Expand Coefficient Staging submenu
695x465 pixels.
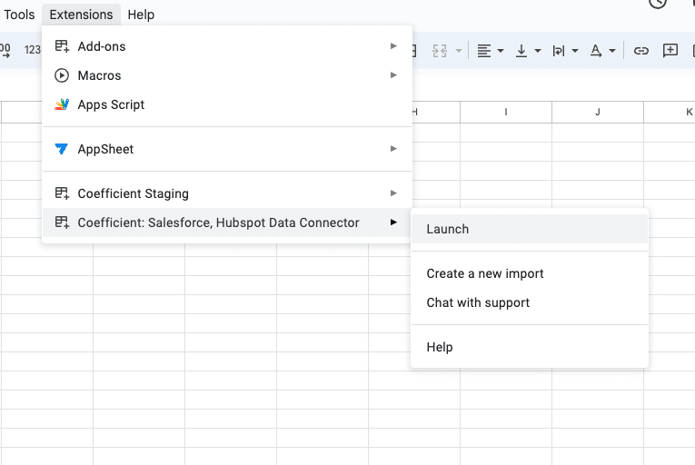tap(227, 193)
